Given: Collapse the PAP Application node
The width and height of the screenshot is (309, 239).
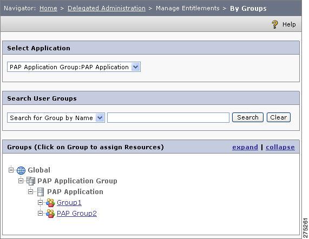Looking at the screenshot, I should tap(30, 191).
